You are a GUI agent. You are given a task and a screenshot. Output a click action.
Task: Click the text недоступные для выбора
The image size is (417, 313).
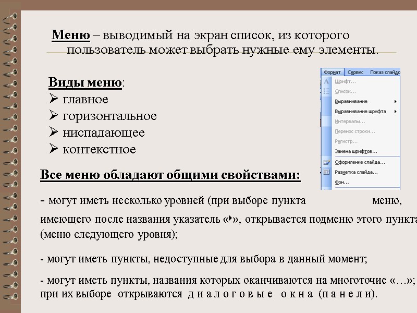214,259
